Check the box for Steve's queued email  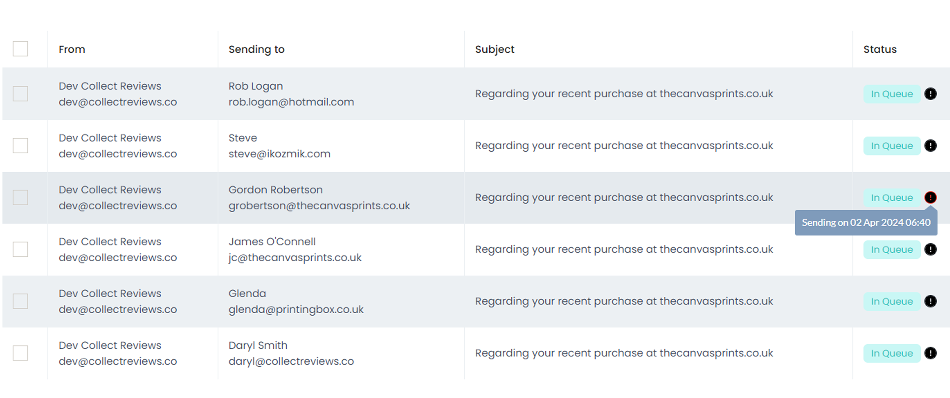[20, 146]
